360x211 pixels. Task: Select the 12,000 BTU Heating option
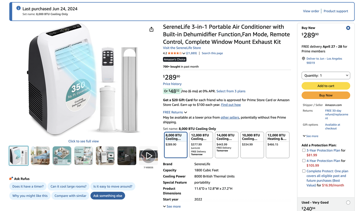point(278,145)
